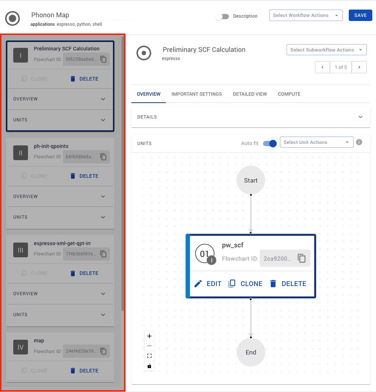Click the zoom out minus icon
376x392 pixels.
[x=149, y=346]
